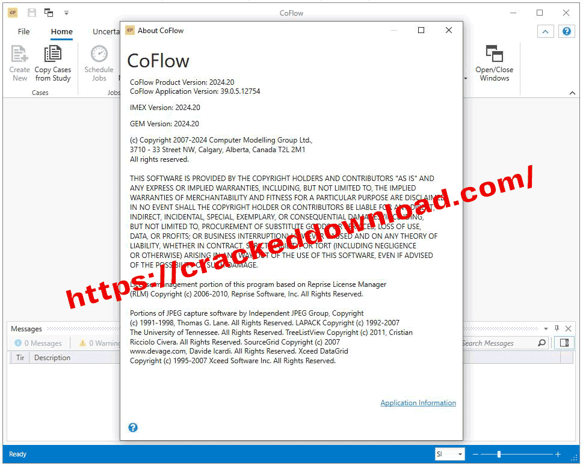The image size is (583, 466).
Task: Click the Description column header
Action: [x=52, y=358]
